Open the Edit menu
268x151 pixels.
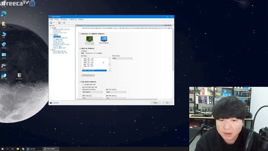tap(57, 20)
